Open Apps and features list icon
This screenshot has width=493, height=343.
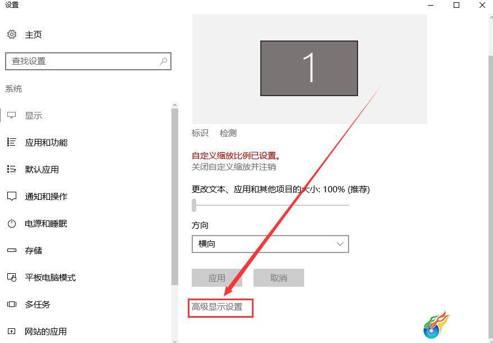[x=12, y=142]
